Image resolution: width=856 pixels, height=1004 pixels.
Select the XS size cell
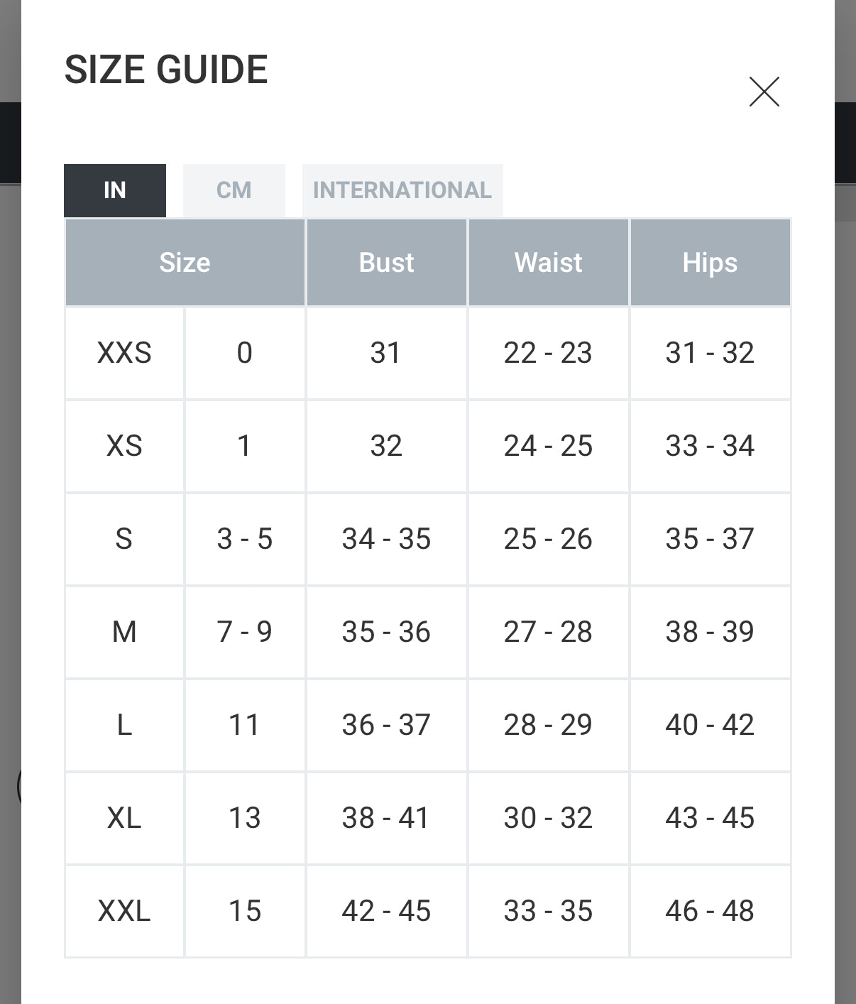pyautogui.click(x=124, y=446)
